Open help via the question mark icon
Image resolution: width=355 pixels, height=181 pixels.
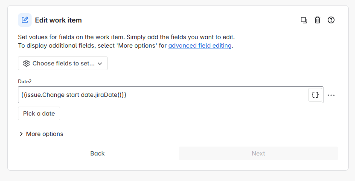tap(331, 20)
